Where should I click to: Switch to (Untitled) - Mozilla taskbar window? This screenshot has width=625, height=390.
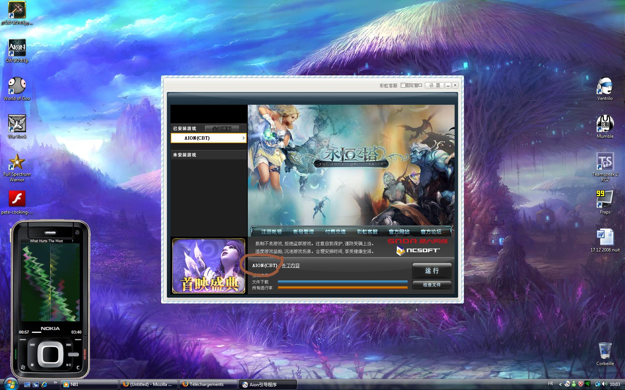[149, 384]
